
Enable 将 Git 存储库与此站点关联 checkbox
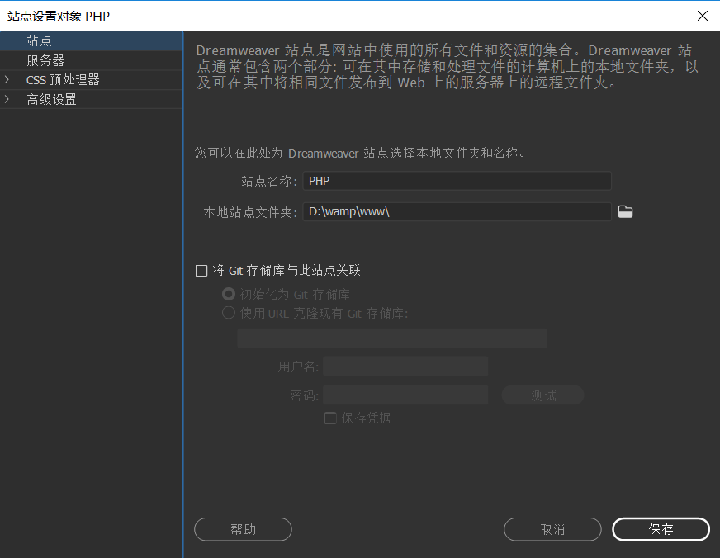201,270
